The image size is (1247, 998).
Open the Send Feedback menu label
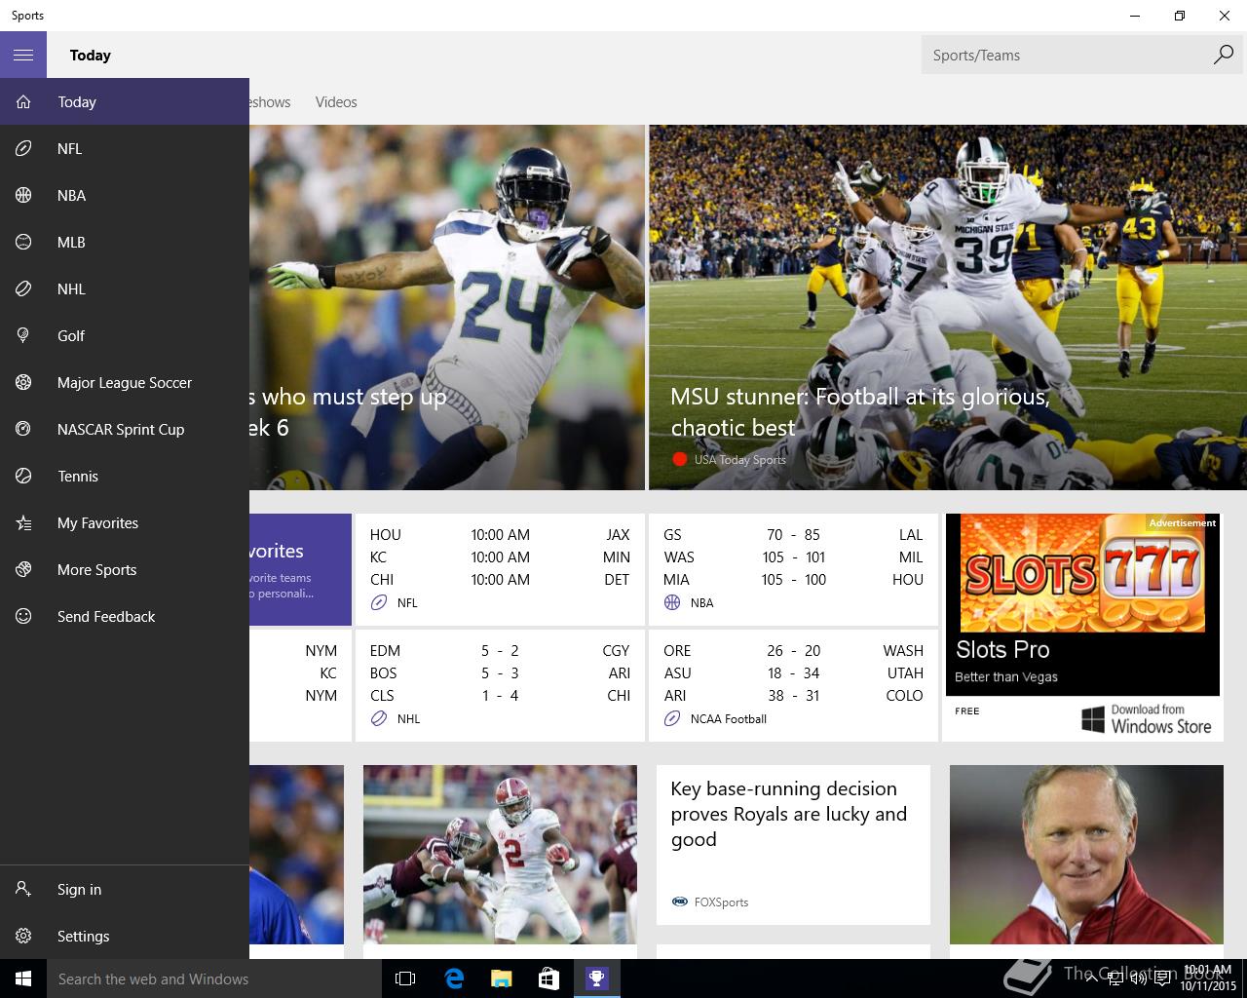[x=106, y=617]
